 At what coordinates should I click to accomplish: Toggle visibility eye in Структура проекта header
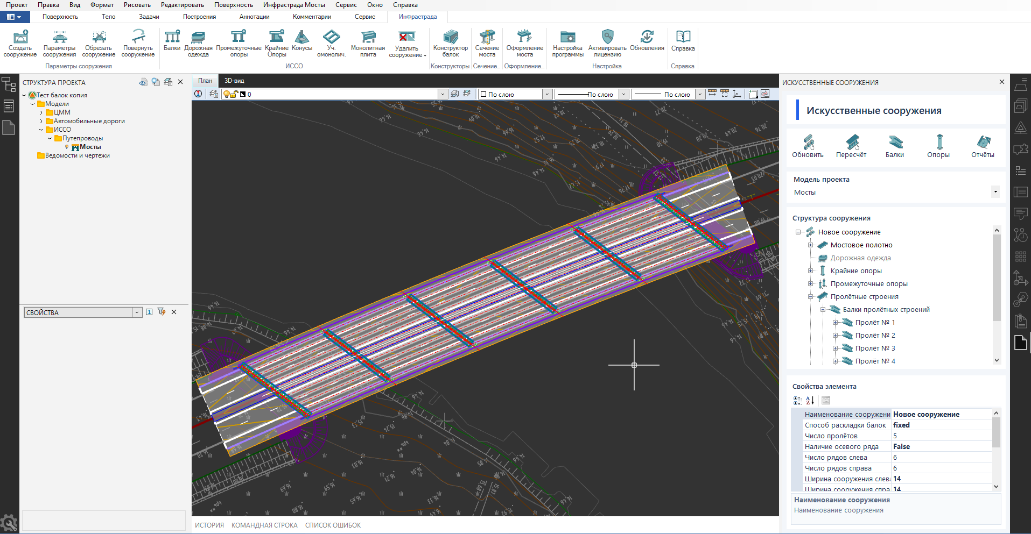[143, 82]
